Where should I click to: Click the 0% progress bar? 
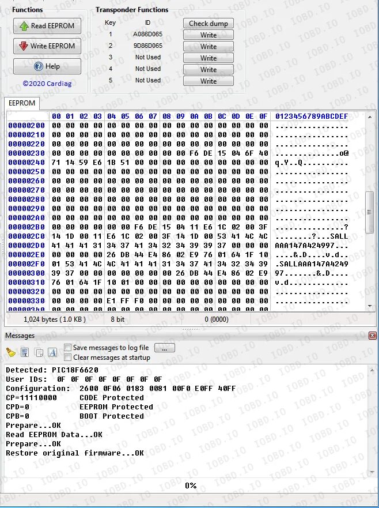point(190,486)
